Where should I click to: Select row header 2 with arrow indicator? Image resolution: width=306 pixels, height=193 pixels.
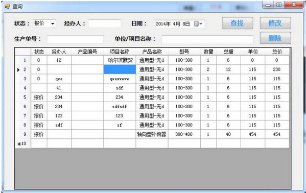23,69
